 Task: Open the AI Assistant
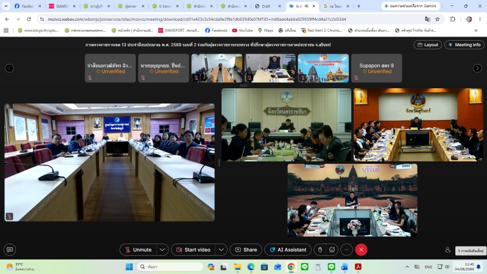288,250
